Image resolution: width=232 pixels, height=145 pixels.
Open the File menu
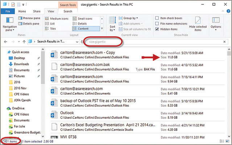8,11
